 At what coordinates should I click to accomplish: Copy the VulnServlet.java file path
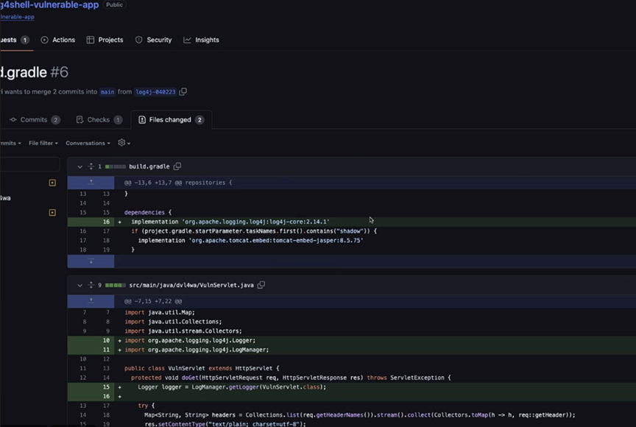point(261,285)
